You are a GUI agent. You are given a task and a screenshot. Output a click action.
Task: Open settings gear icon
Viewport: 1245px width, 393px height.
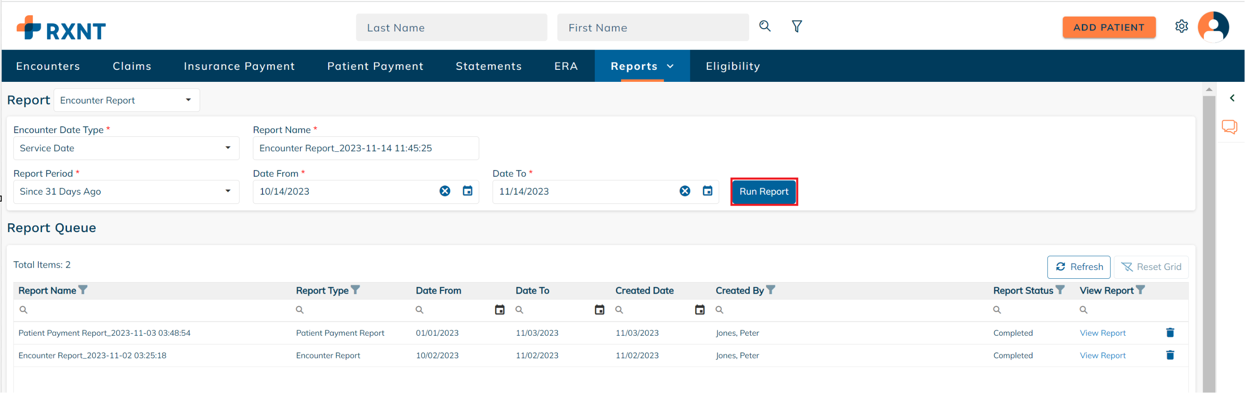pyautogui.click(x=1181, y=26)
